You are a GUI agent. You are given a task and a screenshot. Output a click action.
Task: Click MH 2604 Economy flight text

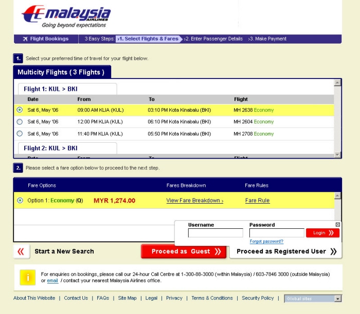click(254, 122)
